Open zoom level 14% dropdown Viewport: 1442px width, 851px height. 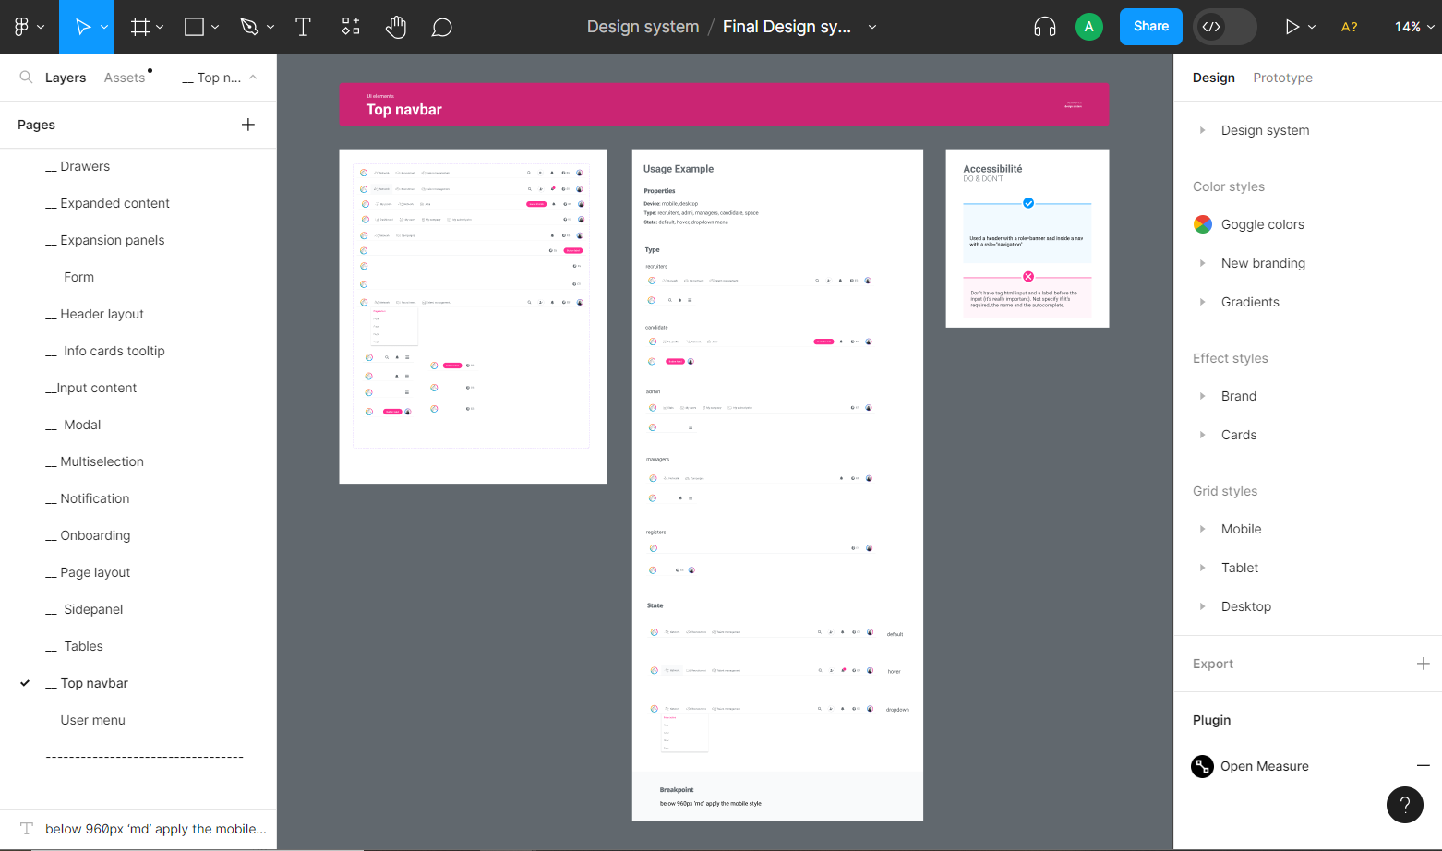click(x=1414, y=27)
